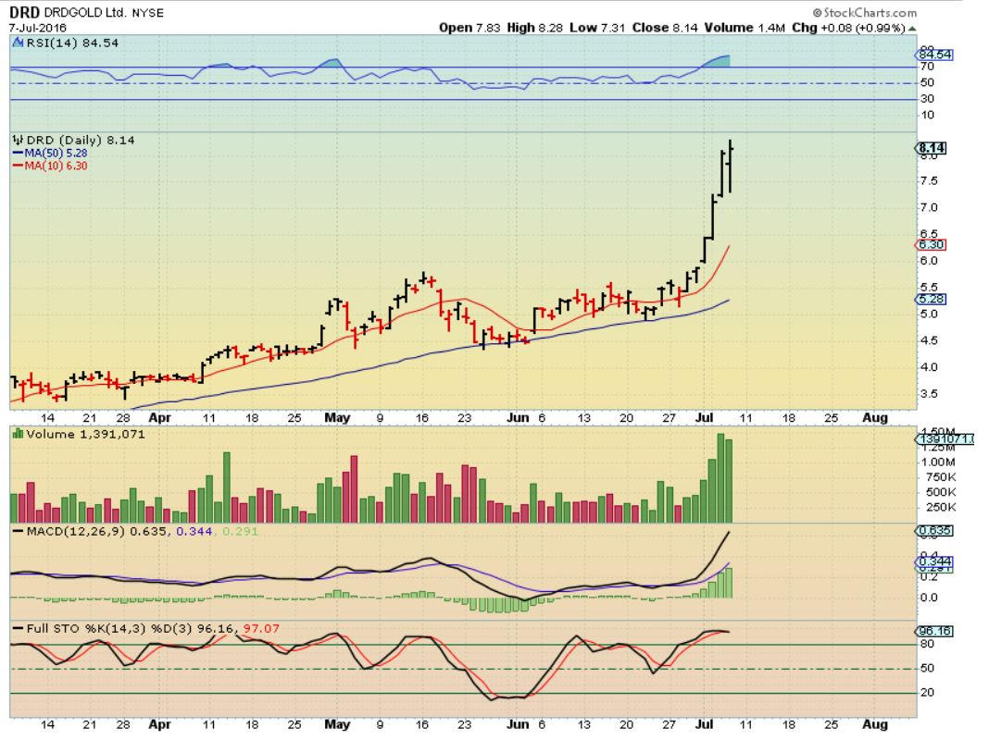989x740 pixels.
Task: Click the 'May' label on the bottom axis
Action: click(x=337, y=725)
